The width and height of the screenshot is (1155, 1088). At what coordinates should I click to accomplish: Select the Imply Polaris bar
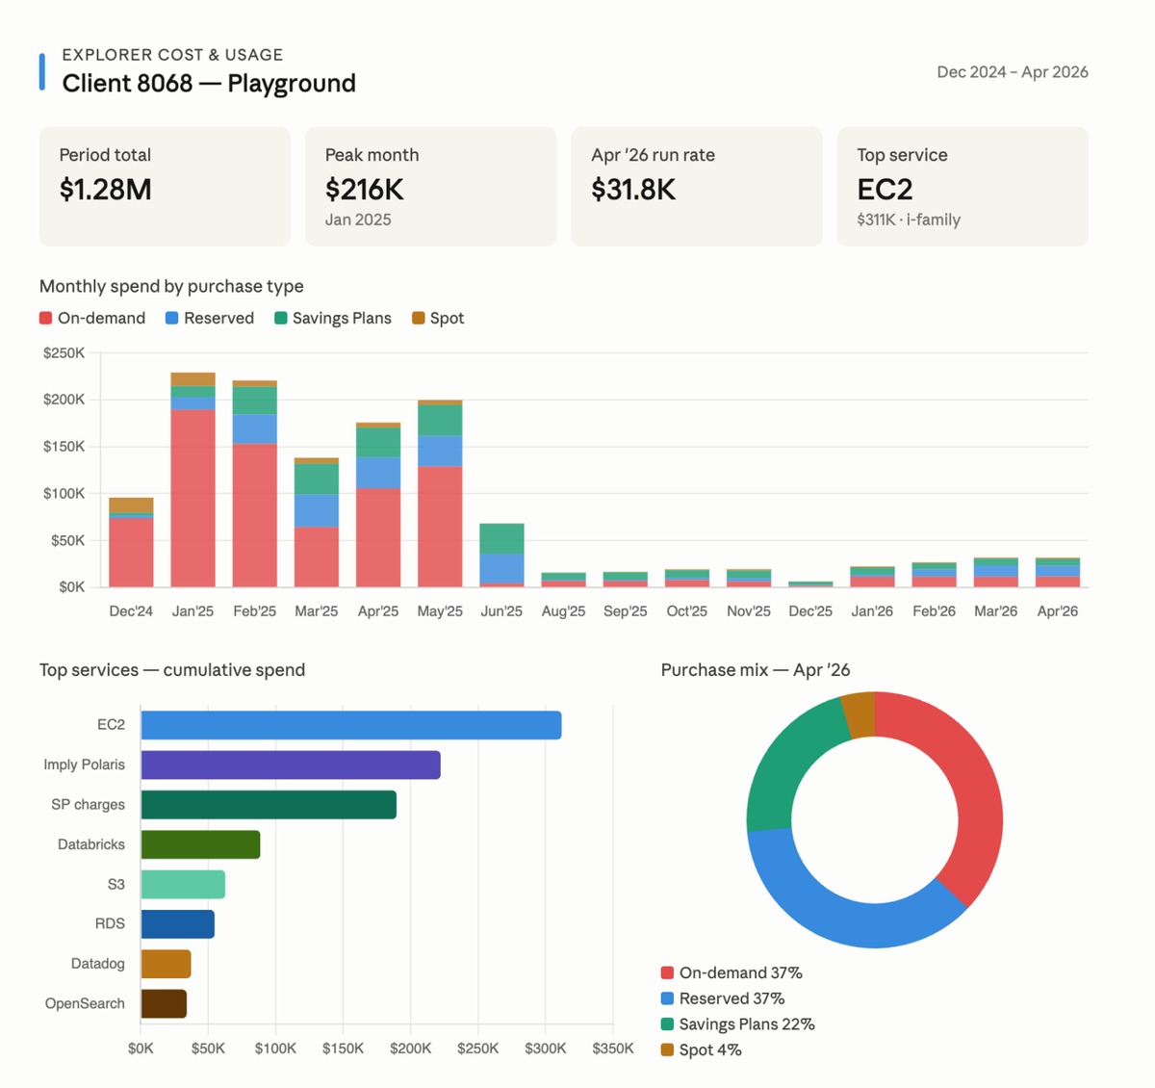pyautogui.click(x=291, y=764)
